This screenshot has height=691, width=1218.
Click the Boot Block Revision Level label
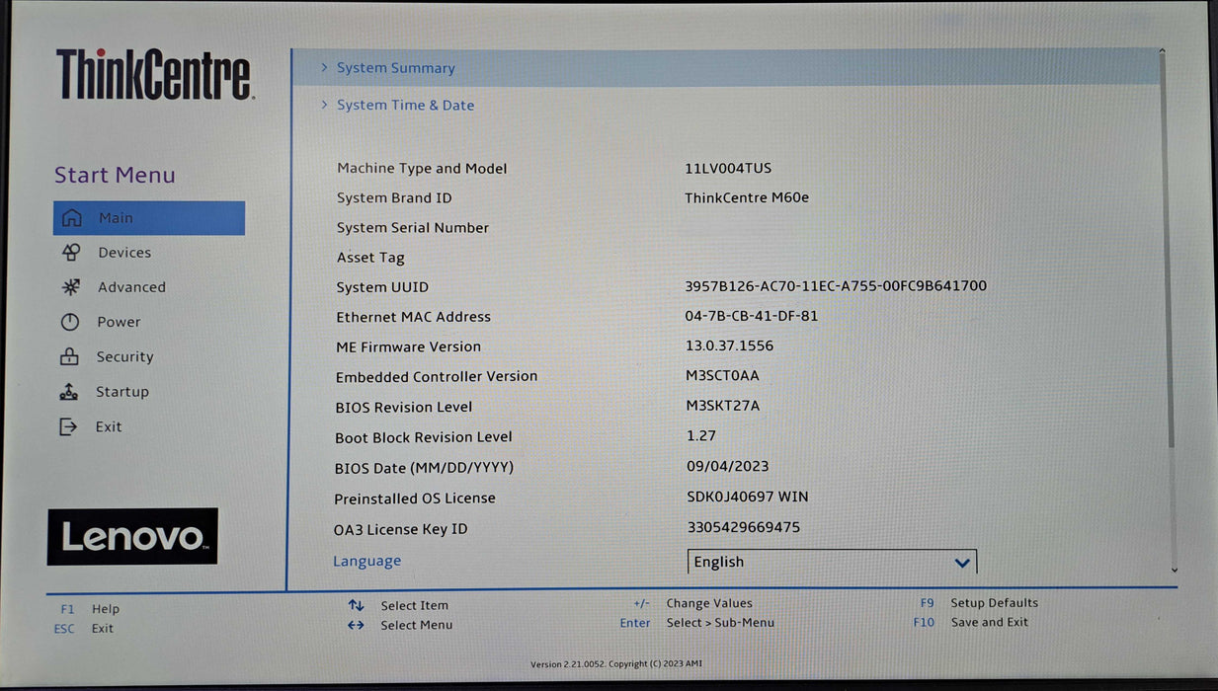click(x=424, y=437)
